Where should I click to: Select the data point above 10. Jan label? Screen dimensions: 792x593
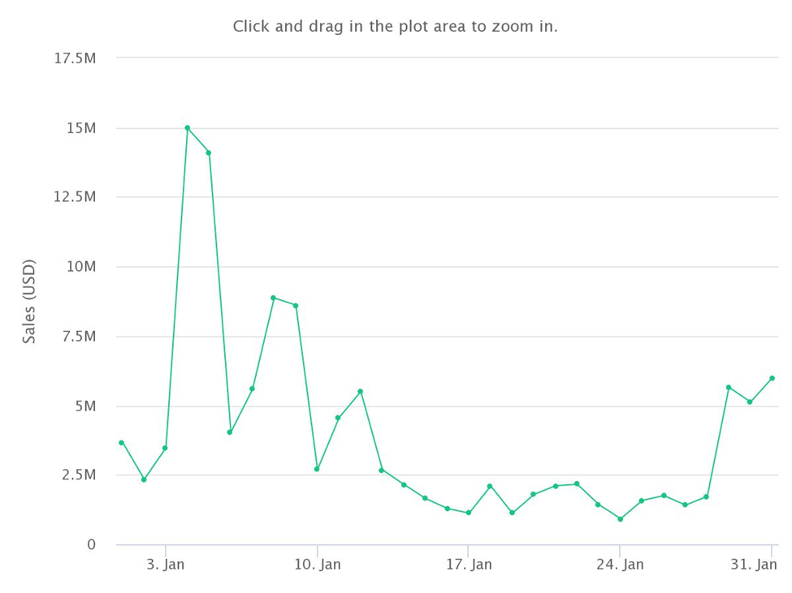(x=317, y=470)
